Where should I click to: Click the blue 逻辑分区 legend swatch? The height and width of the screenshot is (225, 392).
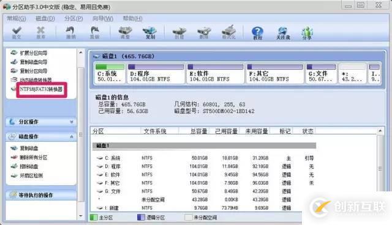tap(141, 217)
